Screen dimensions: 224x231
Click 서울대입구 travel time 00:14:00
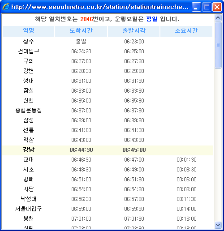pos(186,209)
